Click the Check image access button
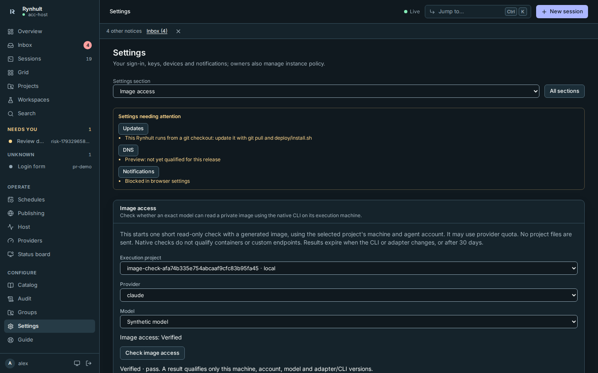 [x=152, y=353]
